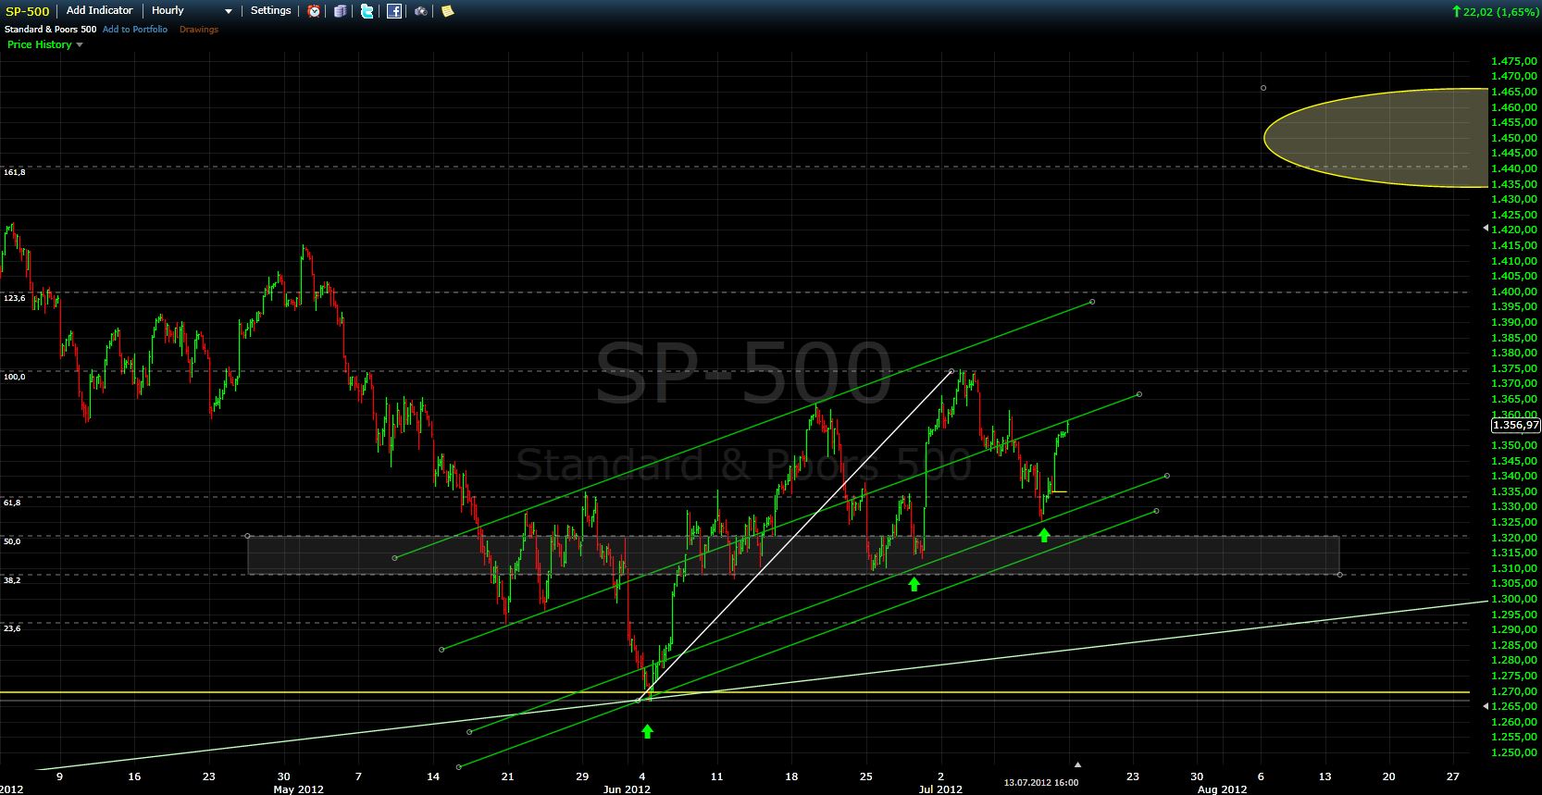Image resolution: width=1542 pixels, height=795 pixels.
Task: Open the yellow sticky note icon
Action: point(448,11)
